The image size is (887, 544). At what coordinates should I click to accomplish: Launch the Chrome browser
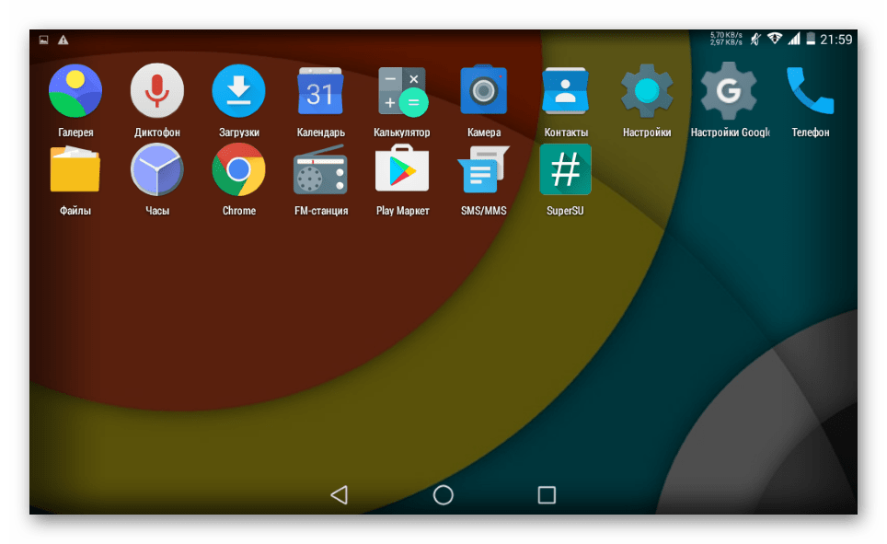point(238,169)
